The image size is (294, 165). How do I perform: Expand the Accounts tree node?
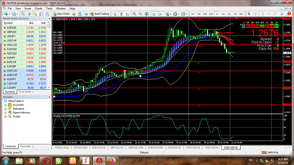(x=6, y=105)
